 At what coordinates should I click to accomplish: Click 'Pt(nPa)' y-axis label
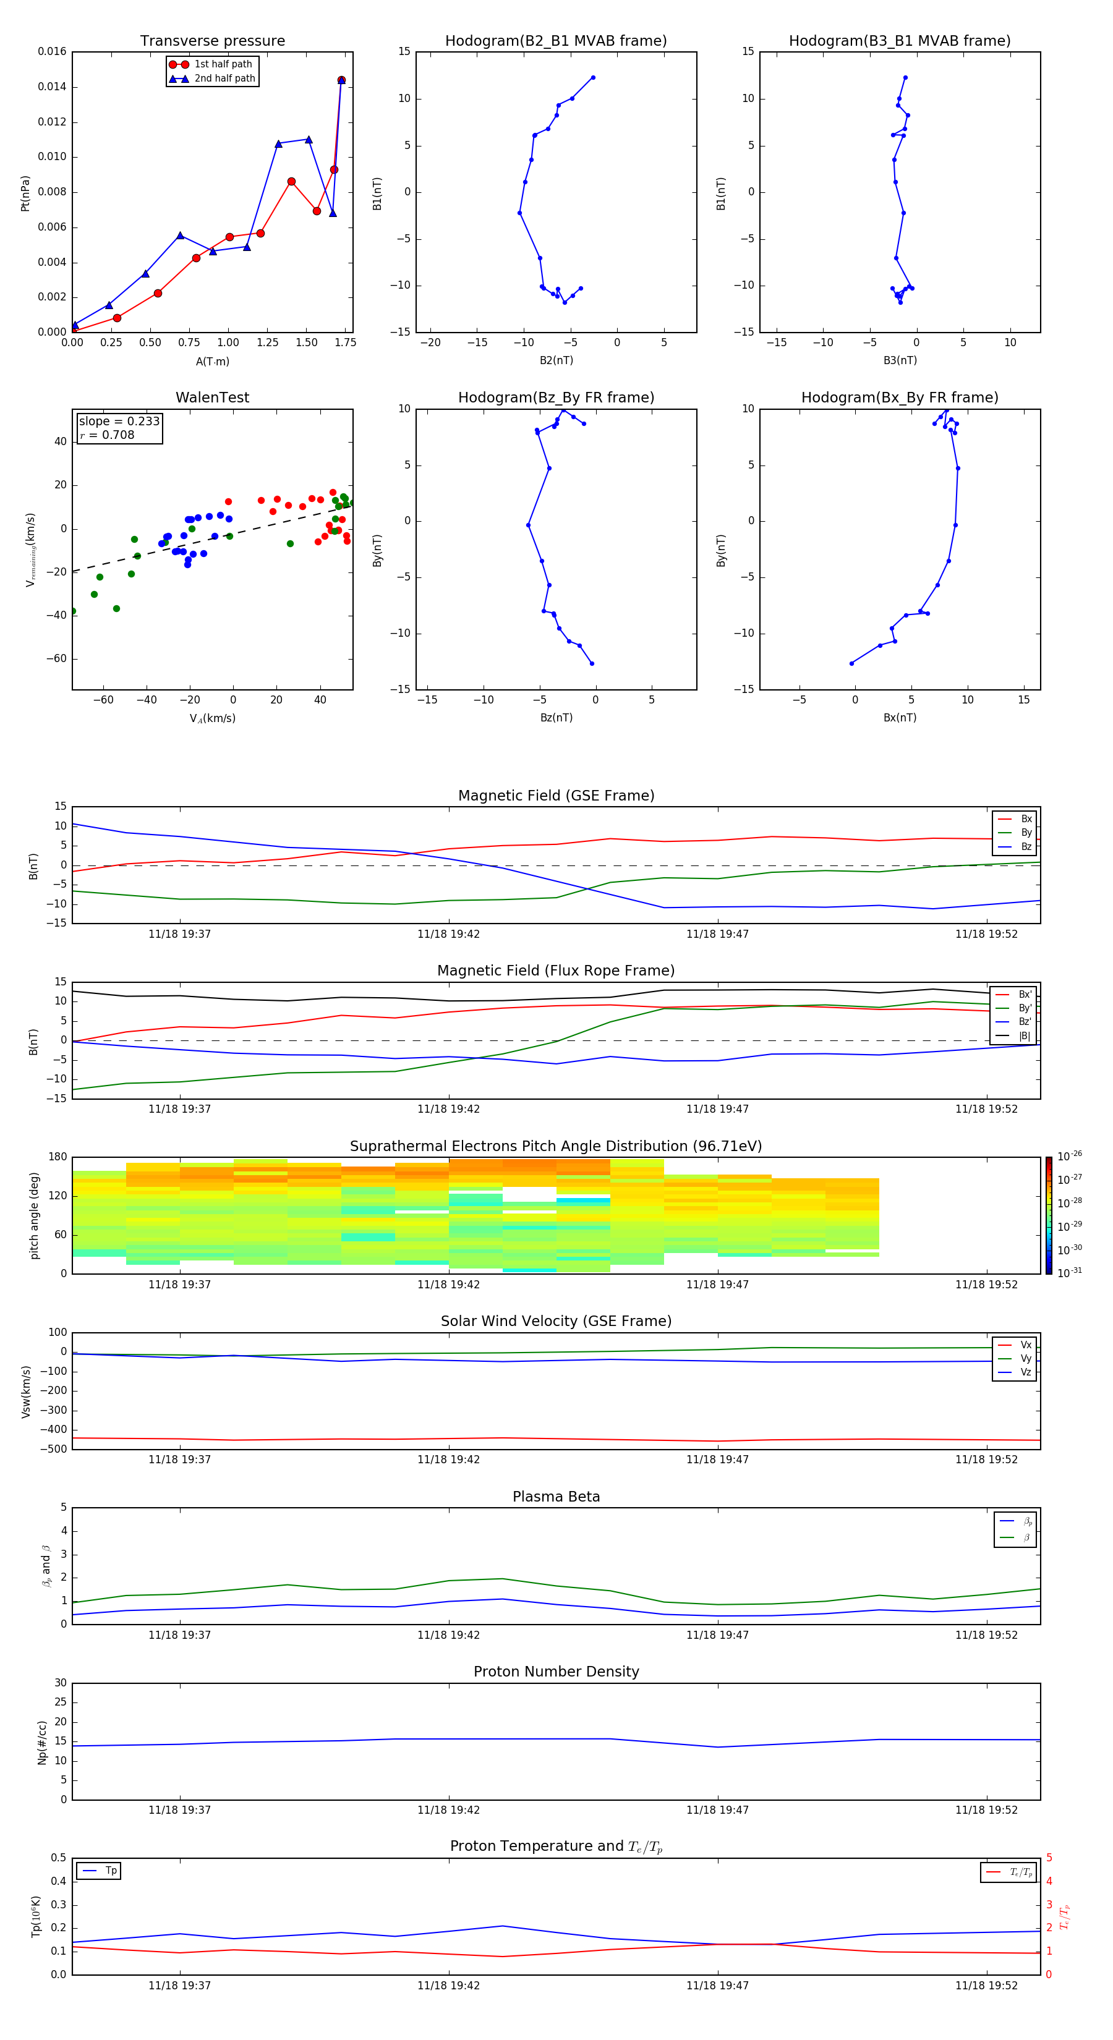[25, 192]
